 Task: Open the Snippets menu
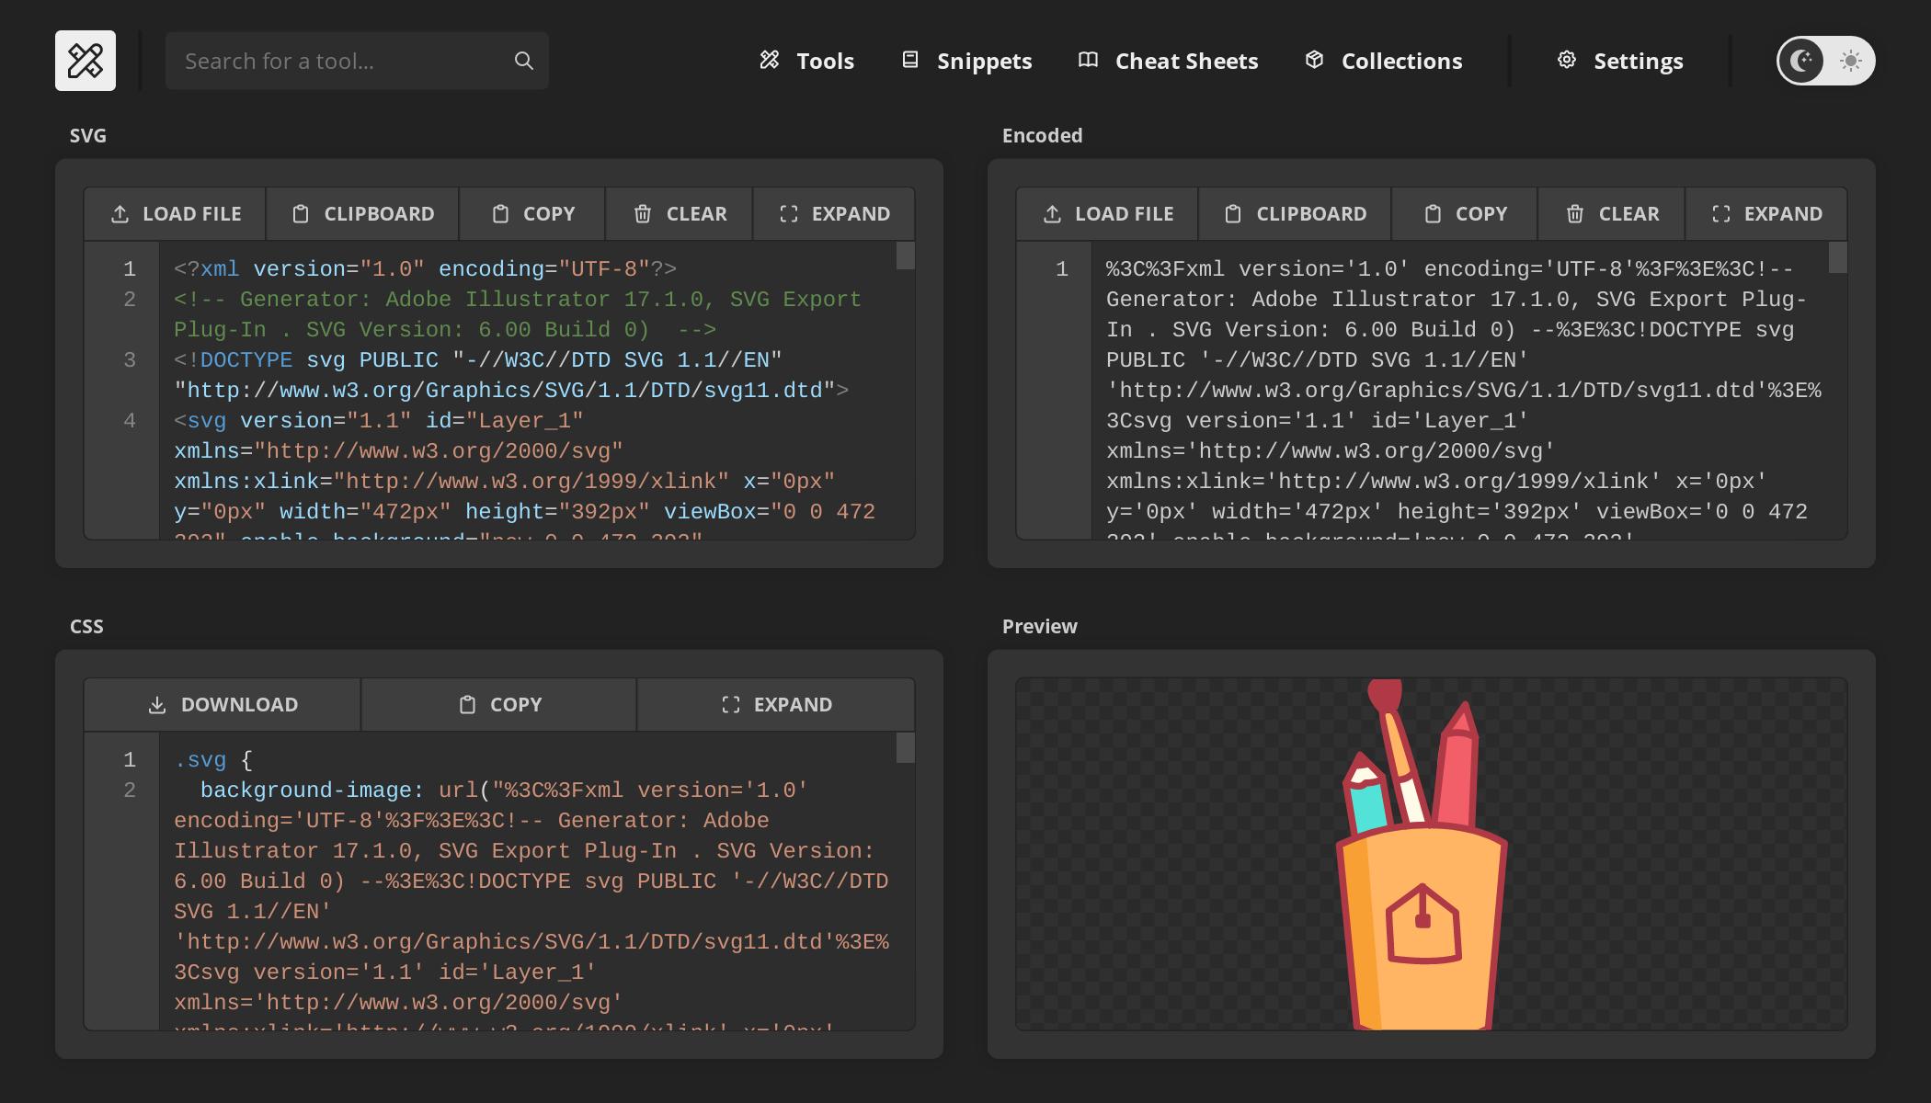coord(966,61)
